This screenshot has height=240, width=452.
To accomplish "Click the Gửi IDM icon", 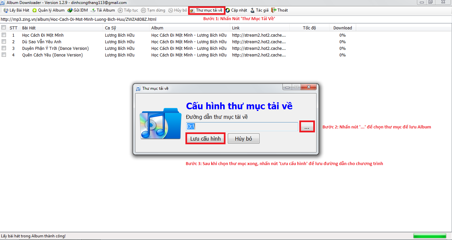I will [x=78, y=10].
